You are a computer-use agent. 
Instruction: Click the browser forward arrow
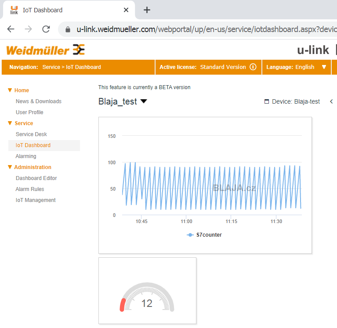[28, 29]
